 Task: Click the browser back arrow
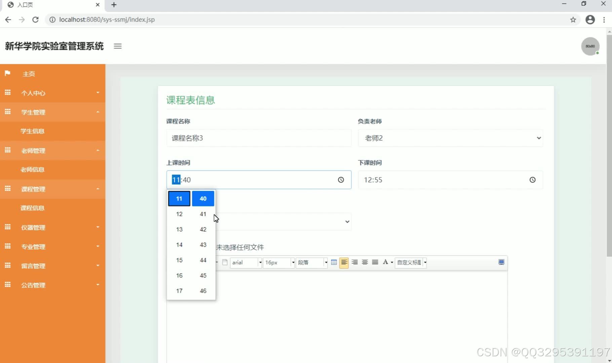tap(8, 19)
